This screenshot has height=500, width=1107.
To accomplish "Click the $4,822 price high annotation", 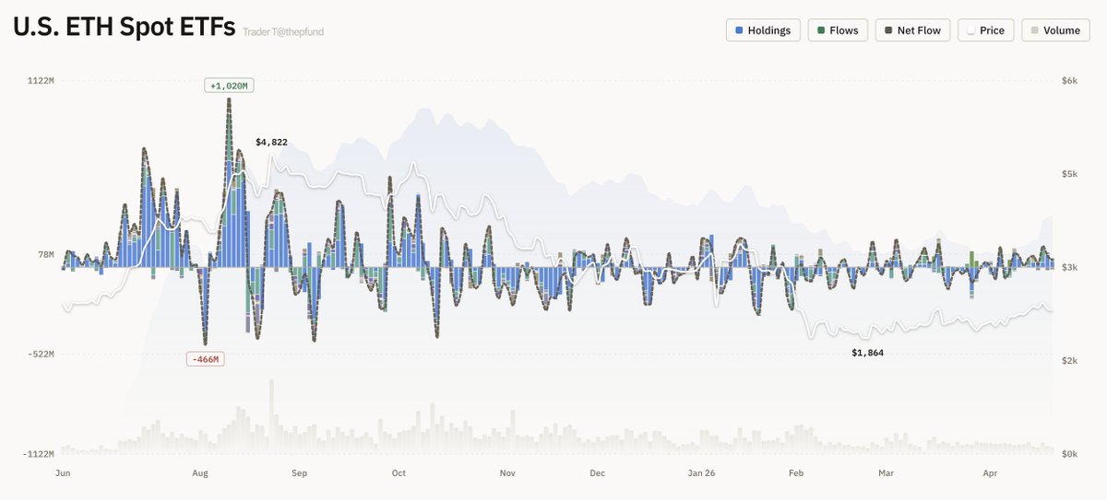I will 271,143.
